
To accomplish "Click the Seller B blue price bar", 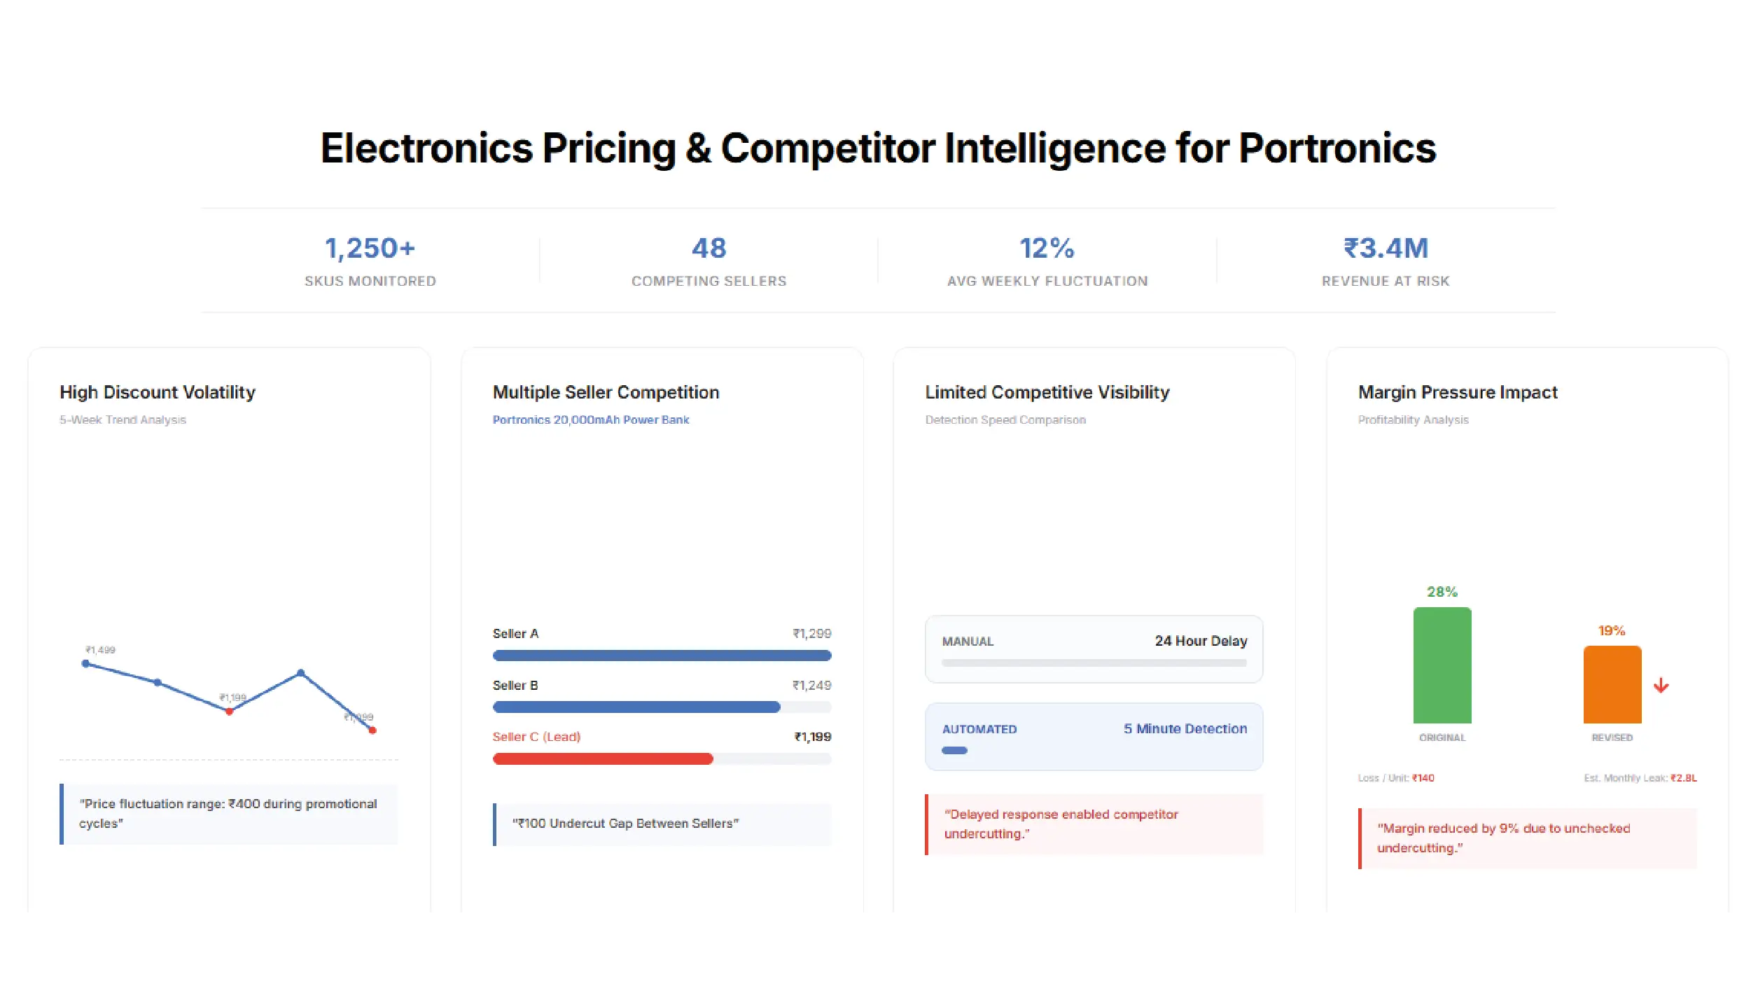I will pyautogui.click(x=636, y=707).
